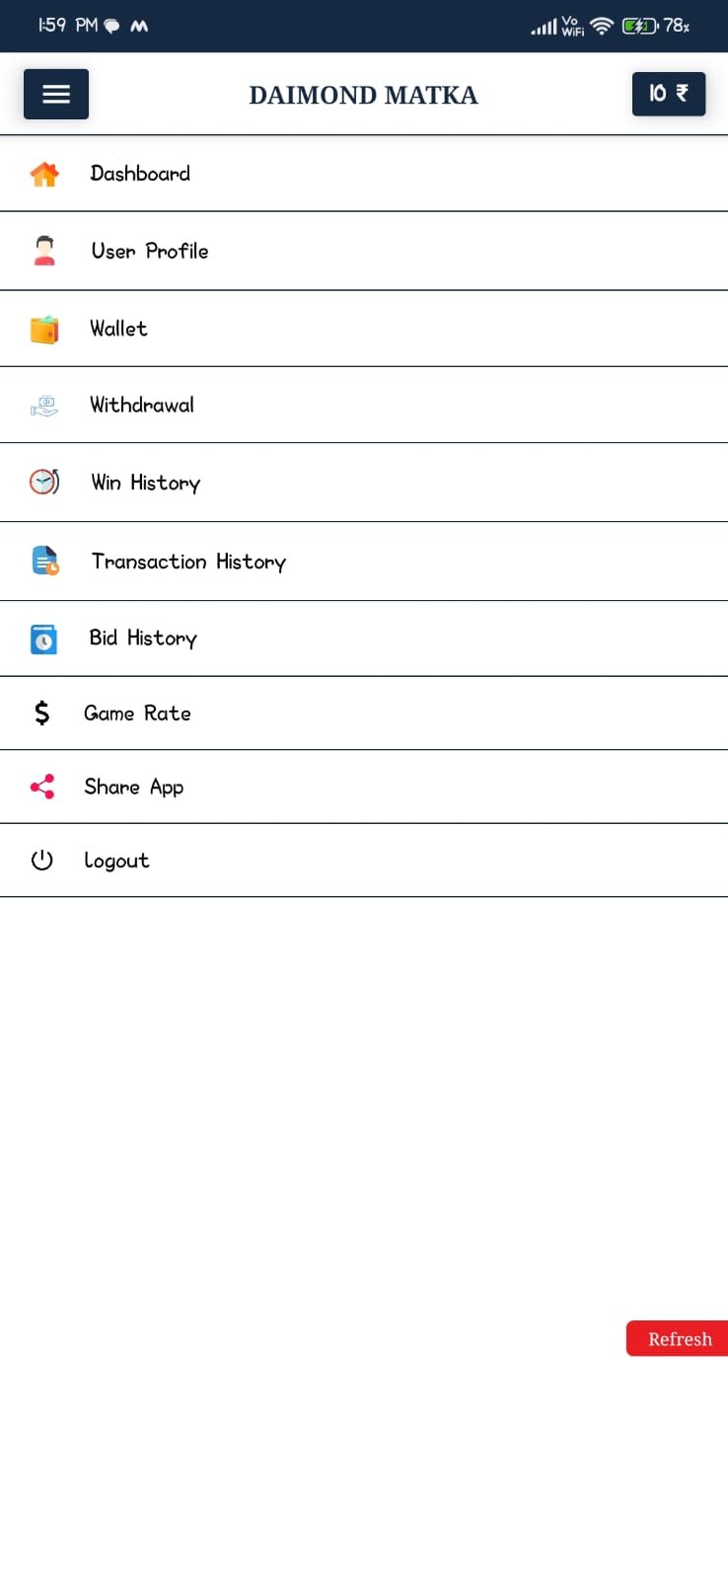Viewport: 728px width, 1579px height.
Task: Tap the Logout power icon
Action: [41, 861]
